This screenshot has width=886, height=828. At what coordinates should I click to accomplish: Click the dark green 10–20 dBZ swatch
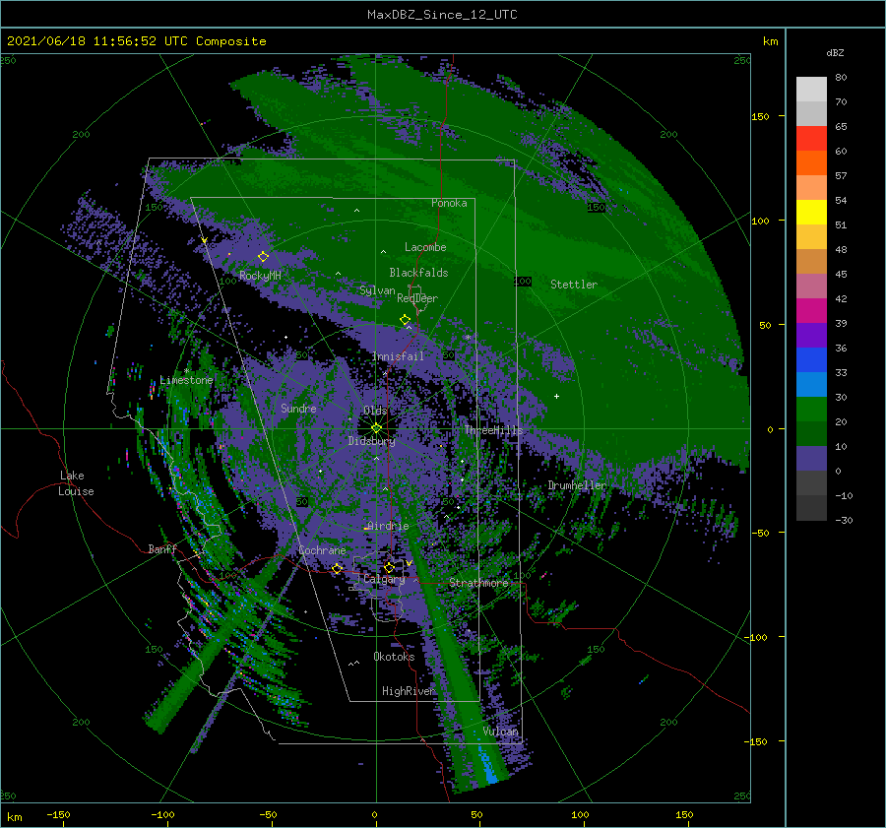pyautogui.click(x=811, y=433)
